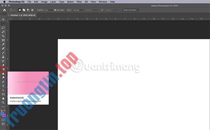Open the Filter menu

tap(79, 2)
